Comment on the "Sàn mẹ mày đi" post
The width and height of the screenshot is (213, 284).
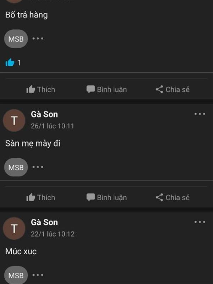coord(106,197)
